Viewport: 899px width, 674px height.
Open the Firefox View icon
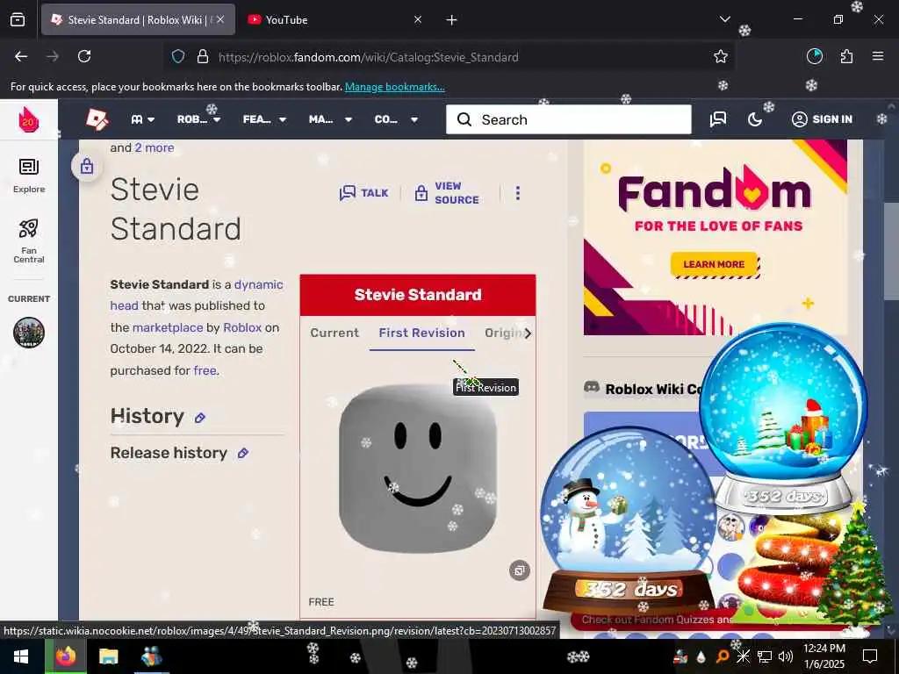[18, 20]
